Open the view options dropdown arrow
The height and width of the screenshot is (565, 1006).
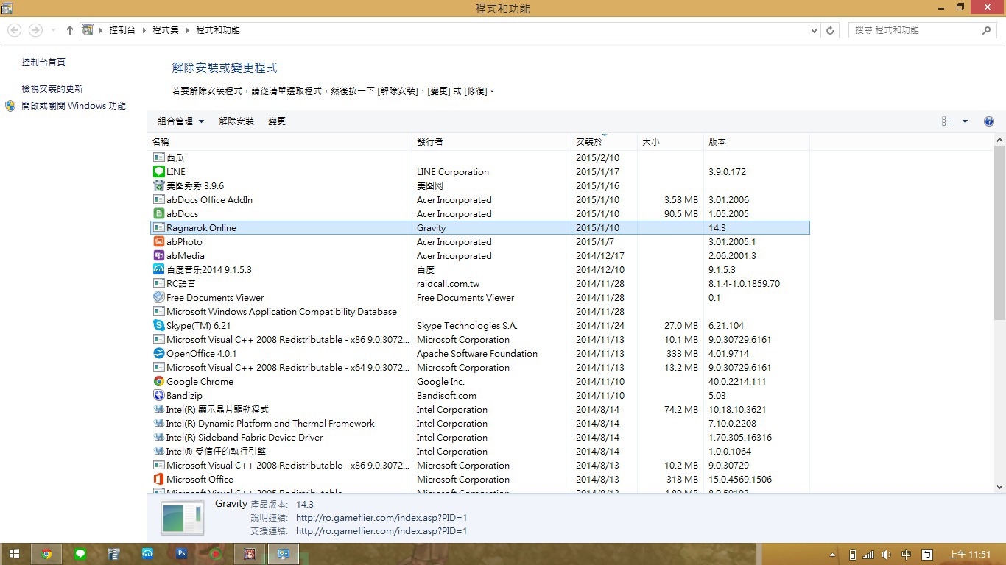point(965,121)
